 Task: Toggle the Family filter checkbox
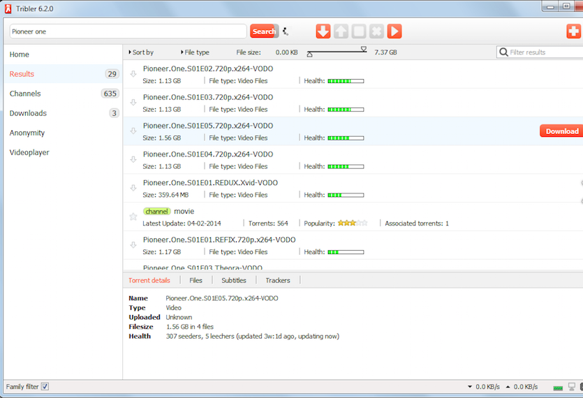click(45, 386)
